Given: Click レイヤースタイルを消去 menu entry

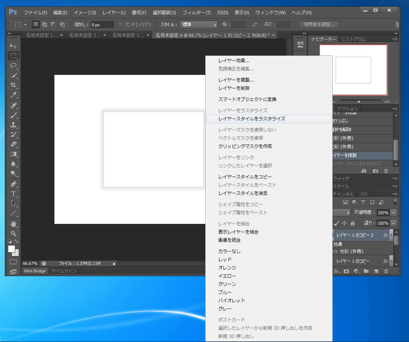Looking at the screenshot, I should (269, 193).
